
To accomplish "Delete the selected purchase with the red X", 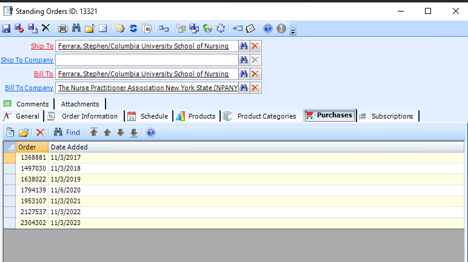I will pyautogui.click(x=40, y=133).
